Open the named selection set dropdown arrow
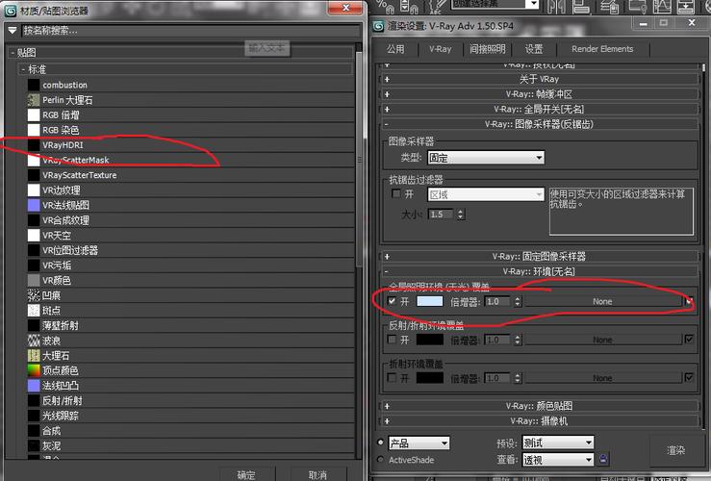Viewport: 711px width, 481px height. click(534, 4)
